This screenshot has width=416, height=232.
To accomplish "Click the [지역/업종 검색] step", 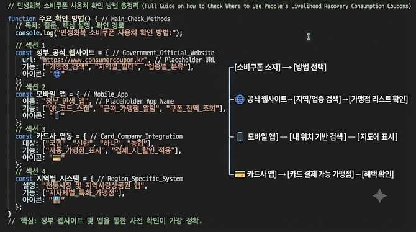I will pyautogui.click(x=317, y=99).
